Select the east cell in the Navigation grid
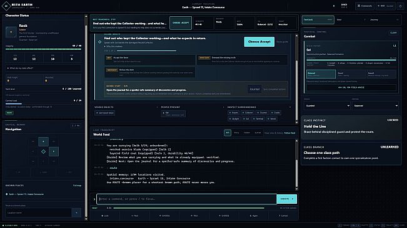Viewport: 407px width, 228px height. tap(54, 151)
